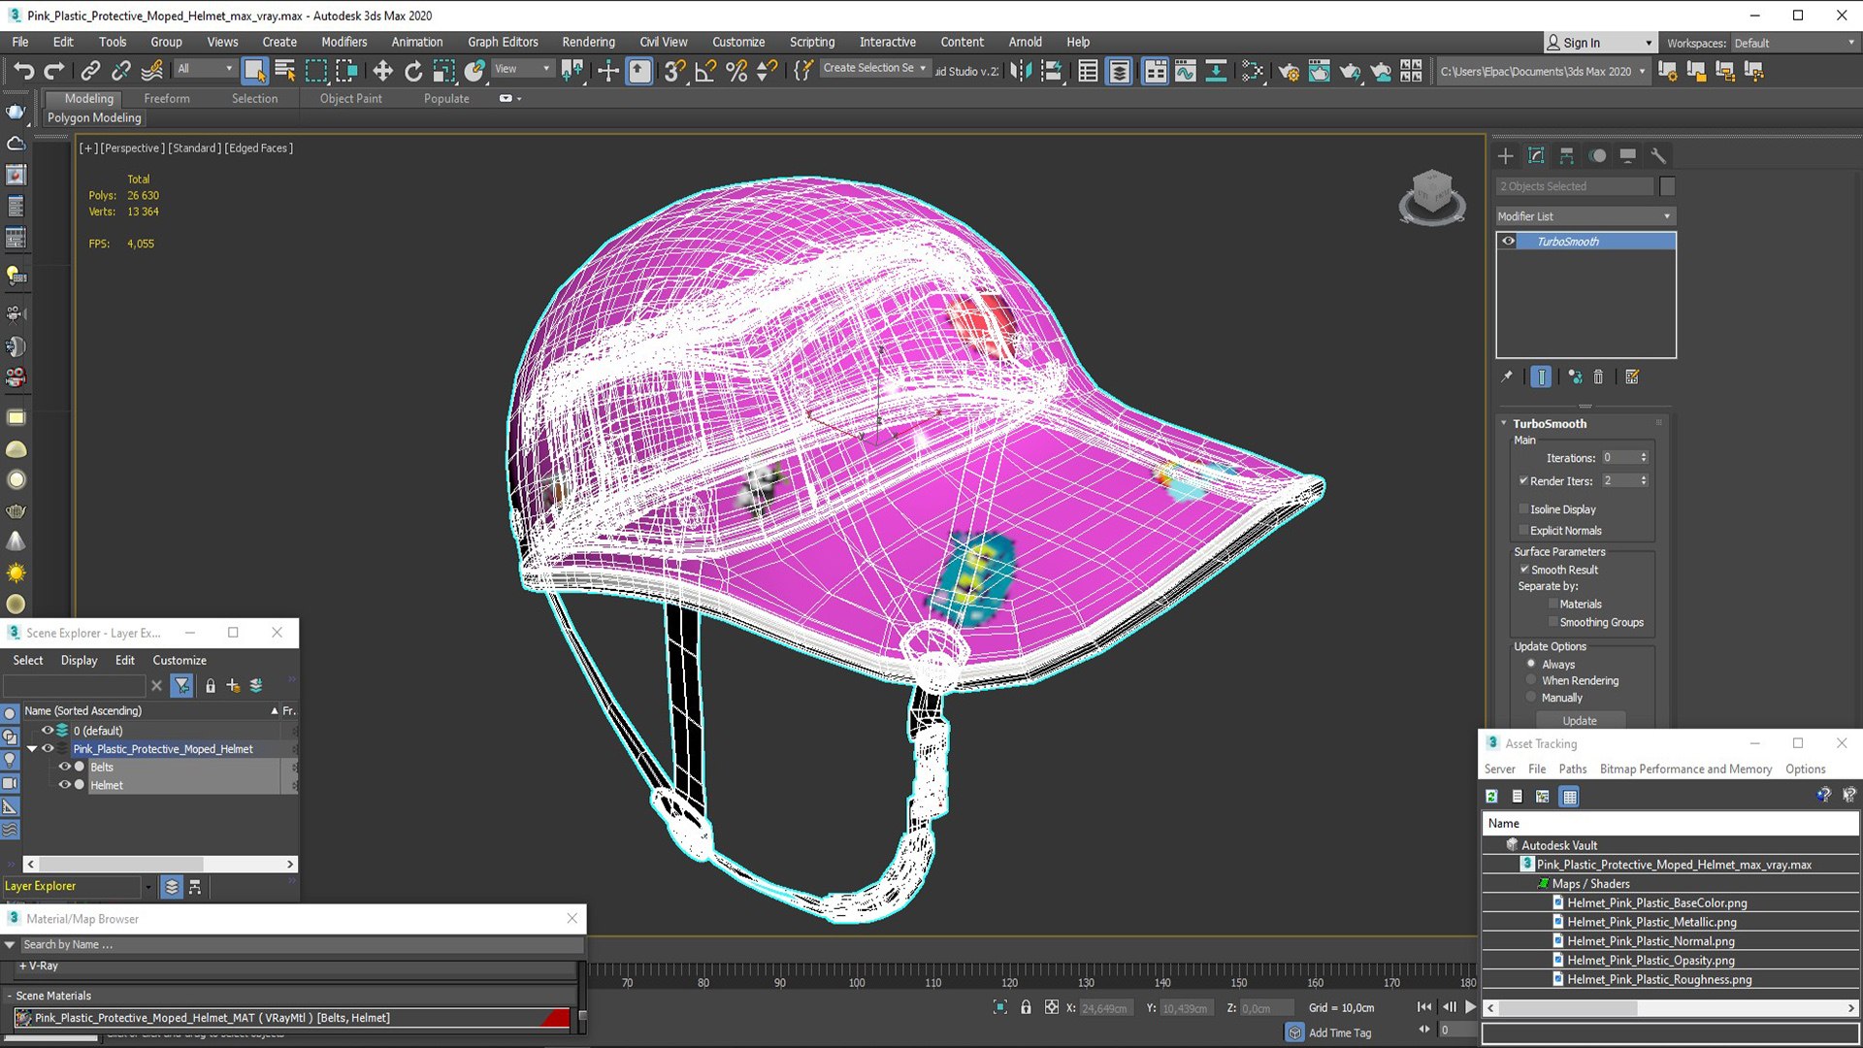
Task: Open Select by Name dialog icon
Action: 285,71
